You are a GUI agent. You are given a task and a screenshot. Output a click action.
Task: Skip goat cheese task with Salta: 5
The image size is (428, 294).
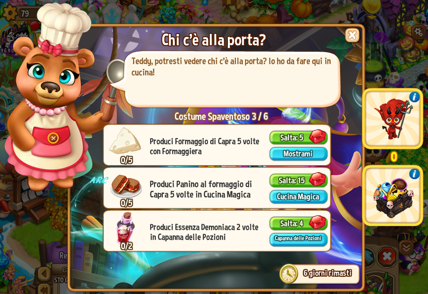point(298,137)
